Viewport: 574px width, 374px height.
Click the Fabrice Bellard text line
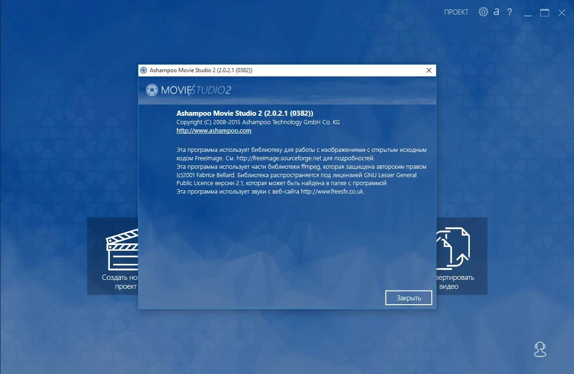296,175
